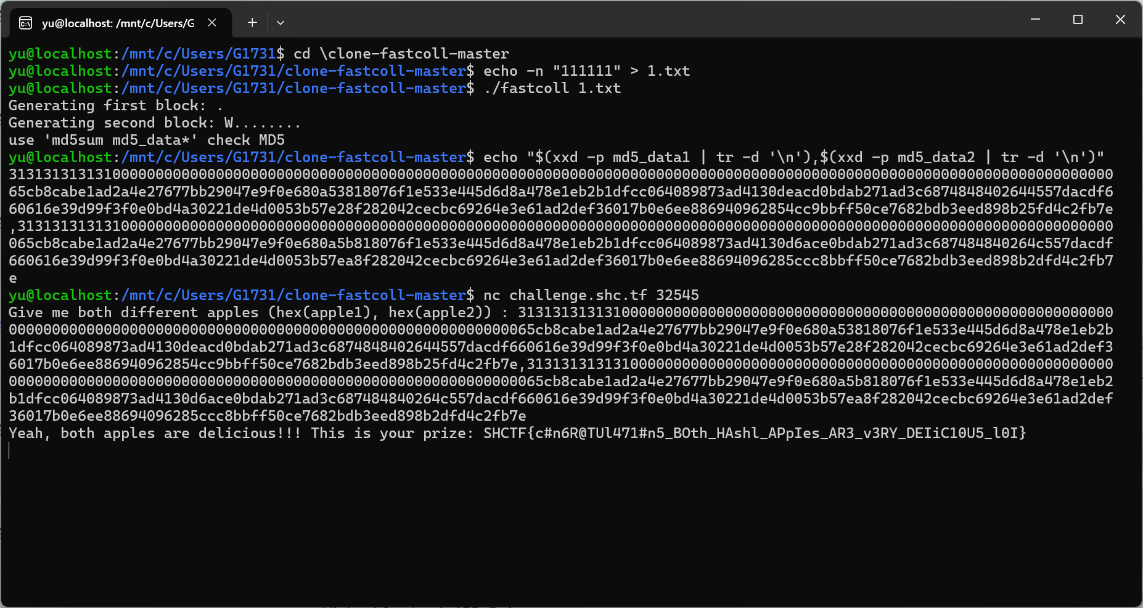The height and width of the screenshot is (608, 1143).
Task: Click 'Yeah, both apples are delicious!!!' text
Action: (x=154, y=433)
